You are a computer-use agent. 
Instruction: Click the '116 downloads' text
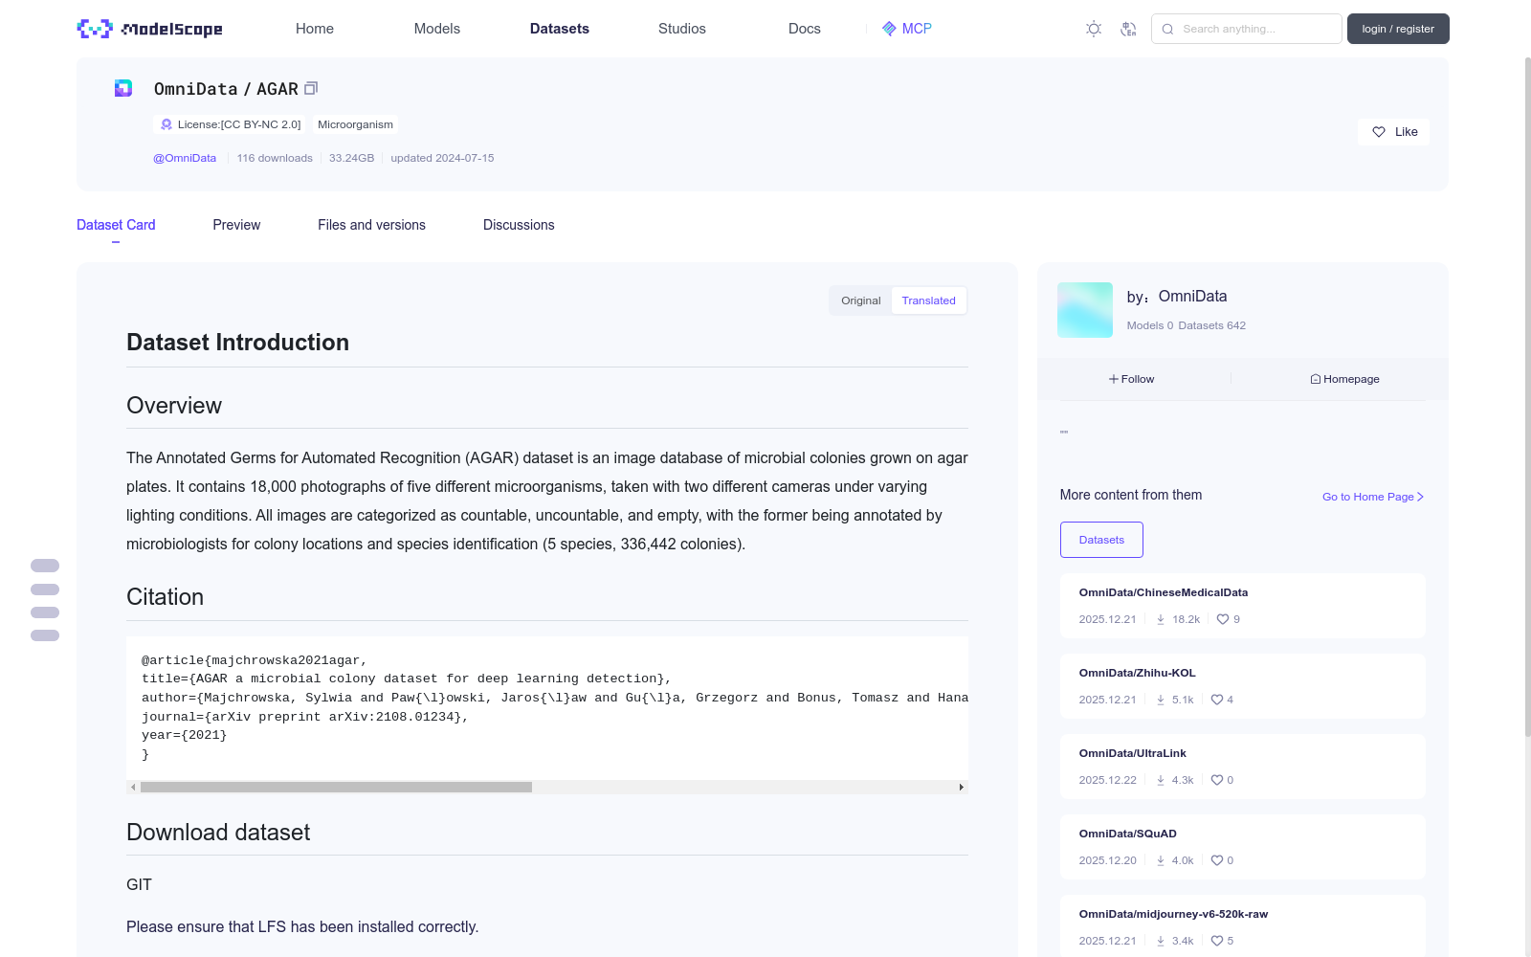click(x=275, y=158)
